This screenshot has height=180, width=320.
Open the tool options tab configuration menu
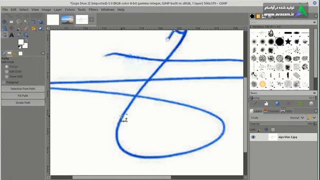[x=42, y=53]
